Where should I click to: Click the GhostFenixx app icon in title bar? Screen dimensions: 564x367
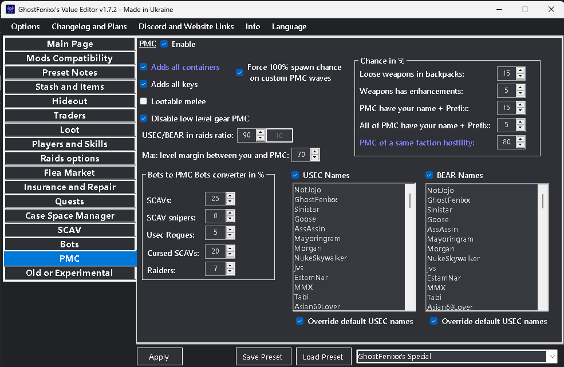pyautogui.click(x=10, y=9)
